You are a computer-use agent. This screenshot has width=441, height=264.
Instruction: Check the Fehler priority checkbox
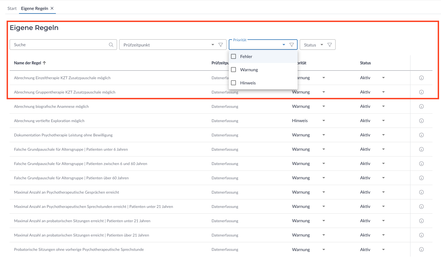(234, 56)
